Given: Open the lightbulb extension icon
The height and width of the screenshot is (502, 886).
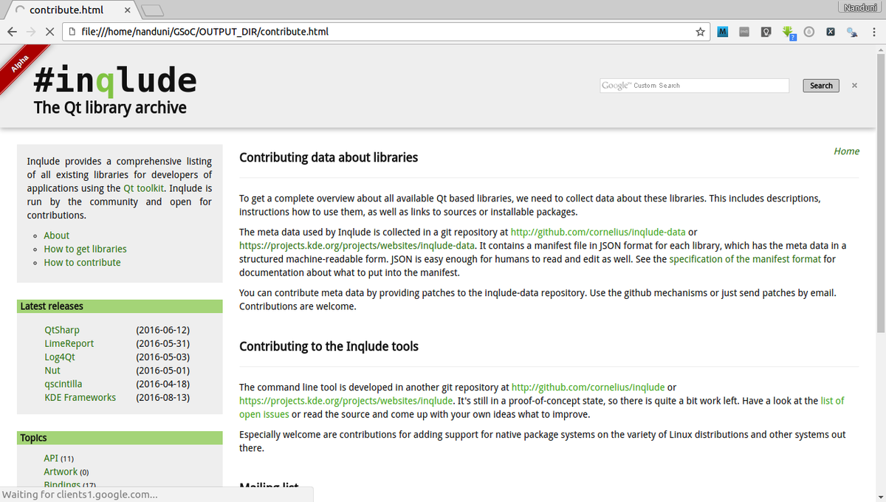Looking at the screenshot, I should [x=766, y=32].
